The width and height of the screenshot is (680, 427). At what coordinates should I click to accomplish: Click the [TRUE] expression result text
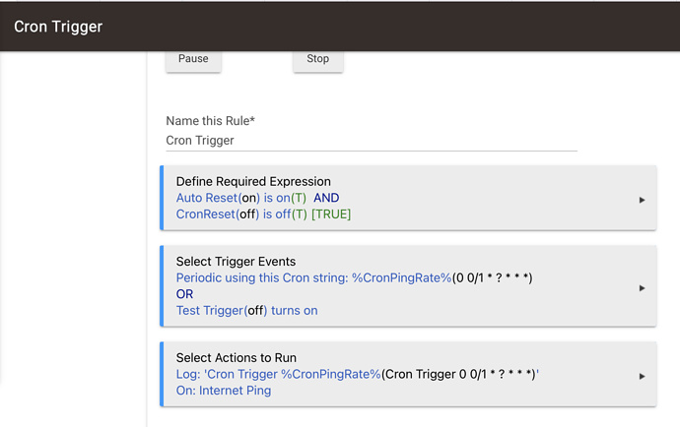pyautogui.click(x=330, y=214)
